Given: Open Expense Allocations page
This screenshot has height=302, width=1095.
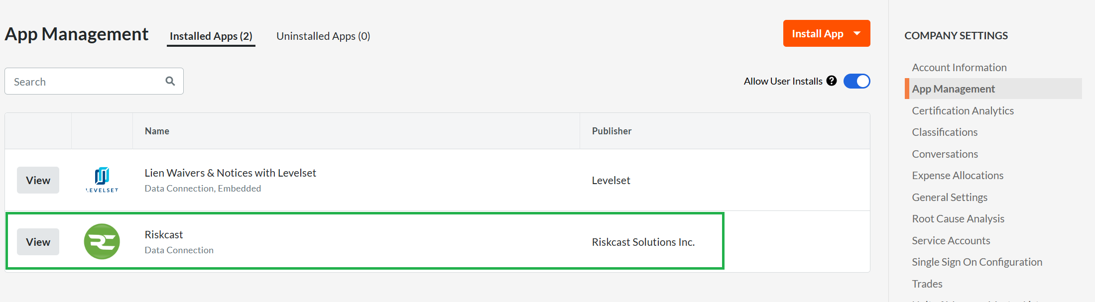Looking at the screenshot, I should pyautogui.click(x=957, y=175).
